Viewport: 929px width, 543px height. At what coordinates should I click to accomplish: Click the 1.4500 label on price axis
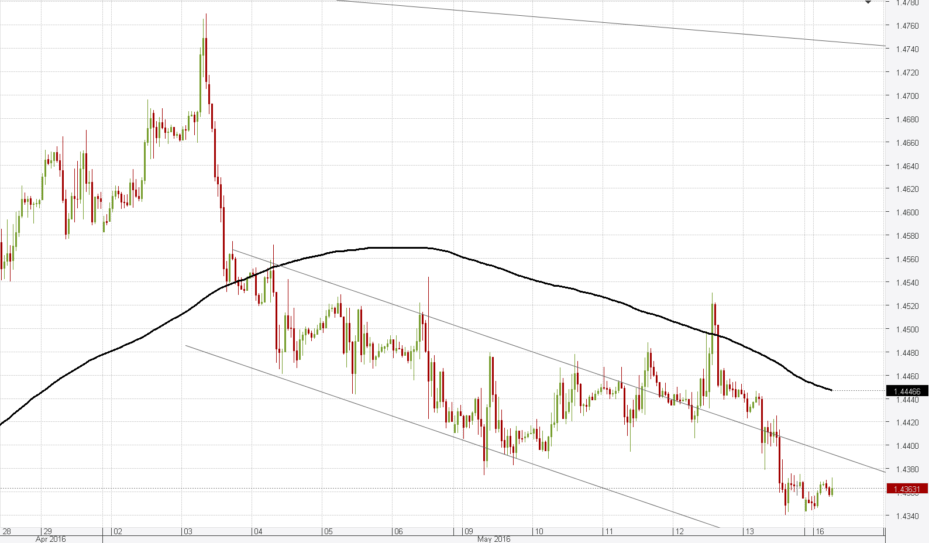(907, 329)
